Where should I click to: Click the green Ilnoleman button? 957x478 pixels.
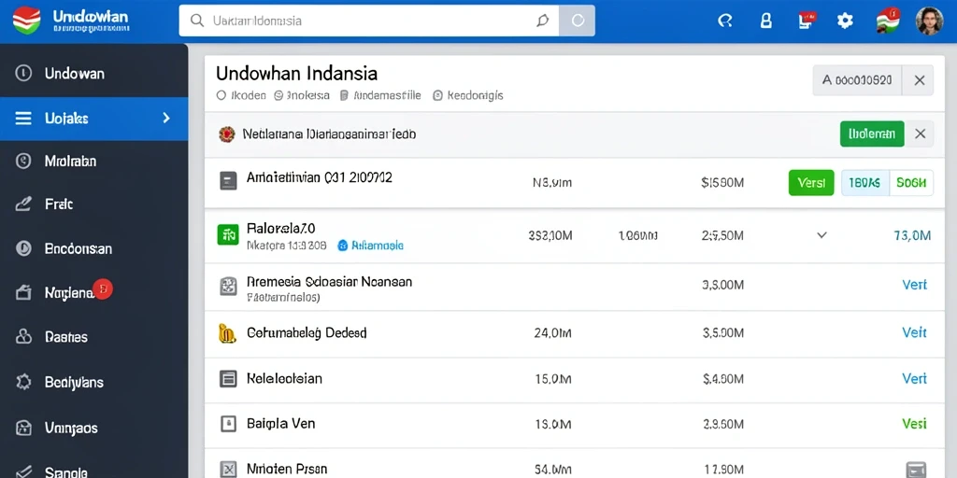tap(872, 134)
